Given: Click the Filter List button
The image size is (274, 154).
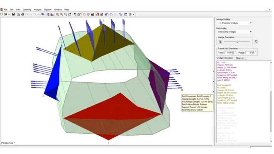Looking at the screenshot, I should 241,58.
